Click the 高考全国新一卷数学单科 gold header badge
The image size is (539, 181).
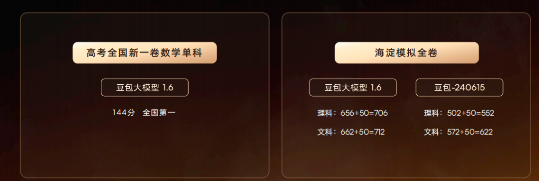pos(145,53)
